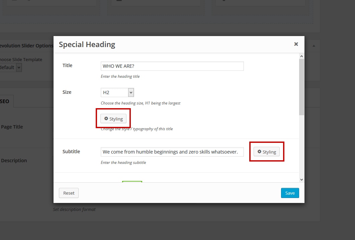This screenshot has height=240, width=355.
Task: Click the 'Enter the heading subtitle' hint
Action: [123, 162]
